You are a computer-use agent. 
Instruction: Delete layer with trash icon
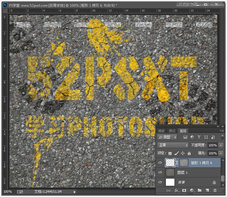pos(215,190)
